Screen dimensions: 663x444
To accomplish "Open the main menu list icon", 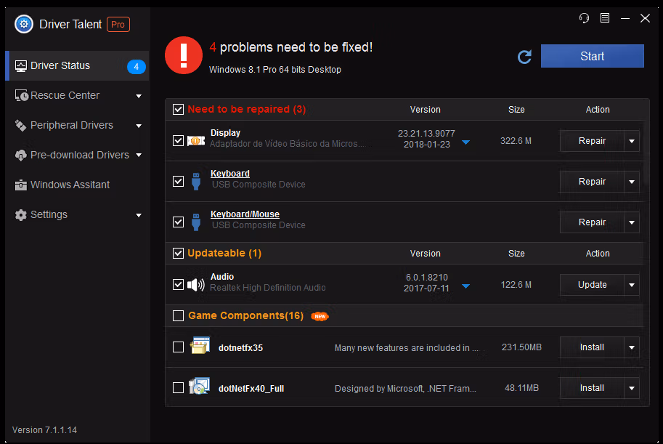I will point(605,18).
